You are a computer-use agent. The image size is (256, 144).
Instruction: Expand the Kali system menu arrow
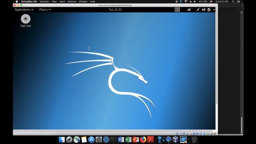pos(214,10)
